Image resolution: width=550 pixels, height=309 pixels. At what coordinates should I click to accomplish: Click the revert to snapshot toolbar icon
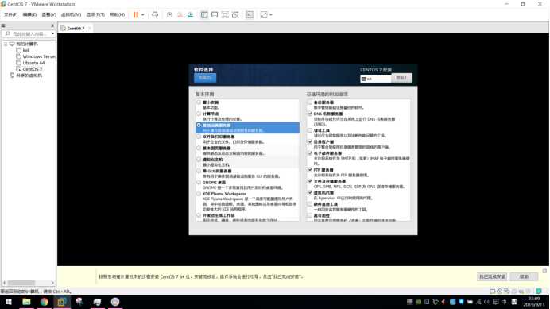(180, 15)
